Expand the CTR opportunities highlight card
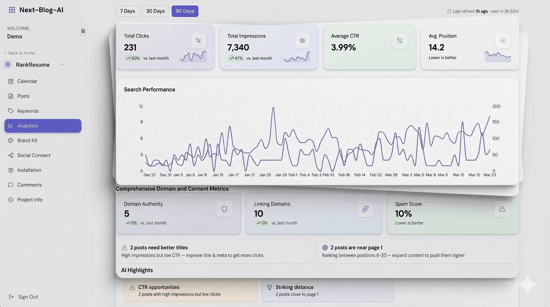 [190, 290]
